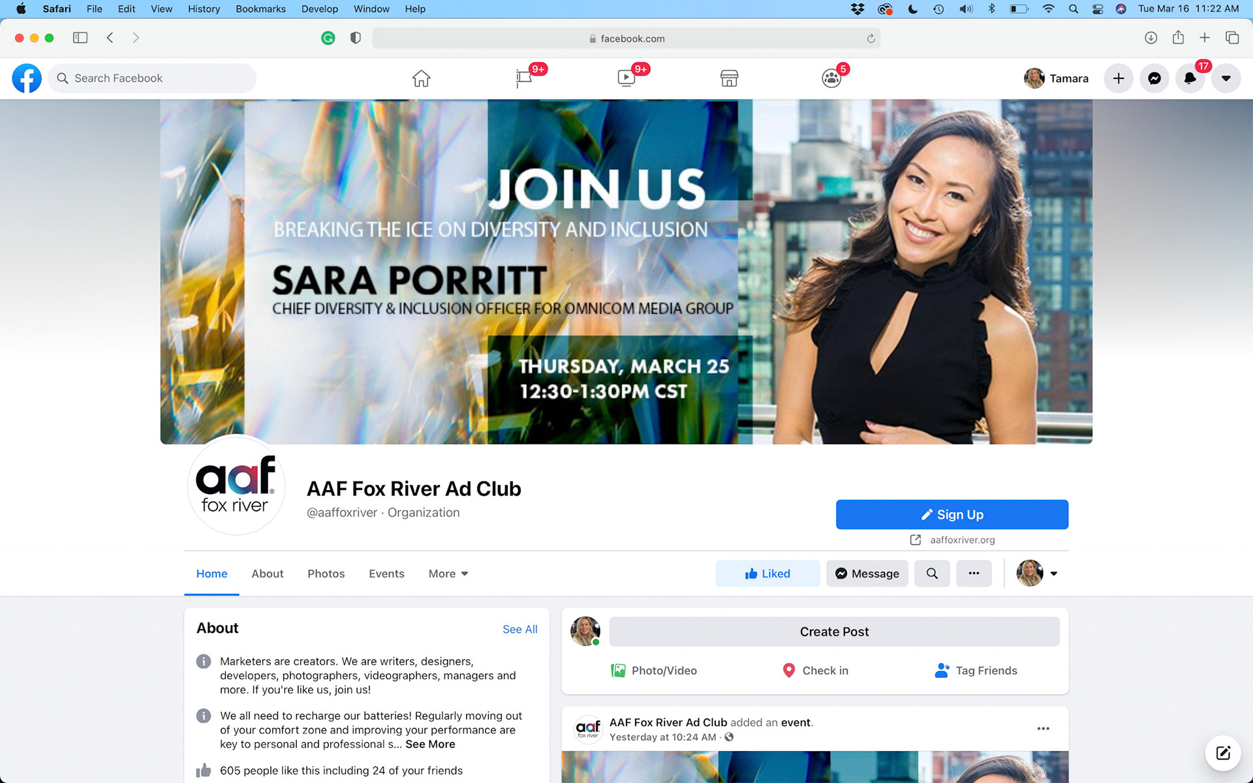
Task: Toggle the Liked button off
Action: tap(767, 574)
